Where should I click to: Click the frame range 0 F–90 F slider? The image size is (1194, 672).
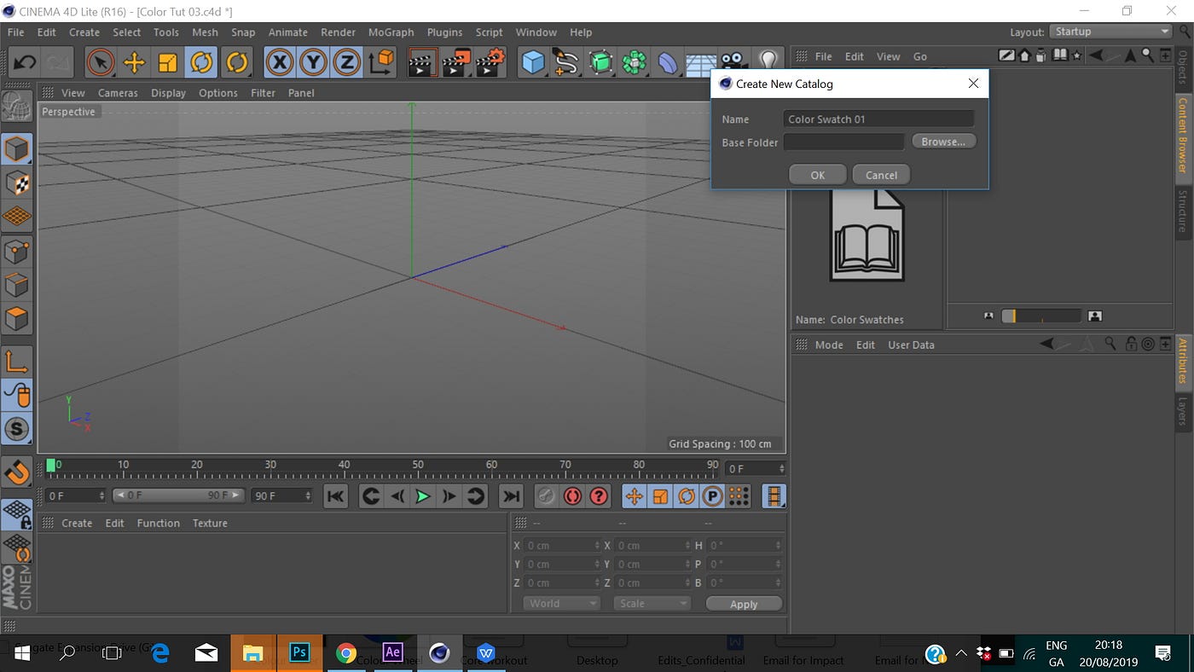pos(178,495)
